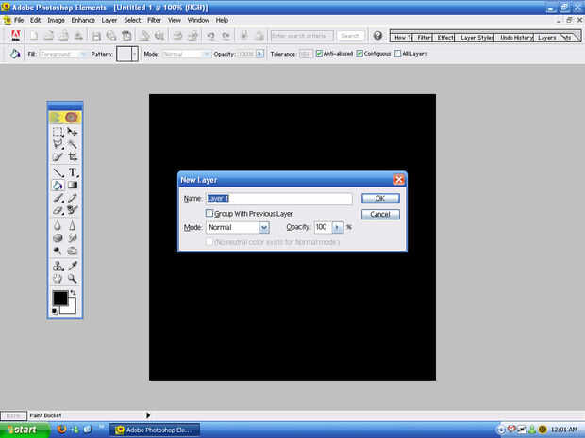Select the Zoom magnifier tool
This screenshot has height=438, width=585.
click(x=72, y=278)
